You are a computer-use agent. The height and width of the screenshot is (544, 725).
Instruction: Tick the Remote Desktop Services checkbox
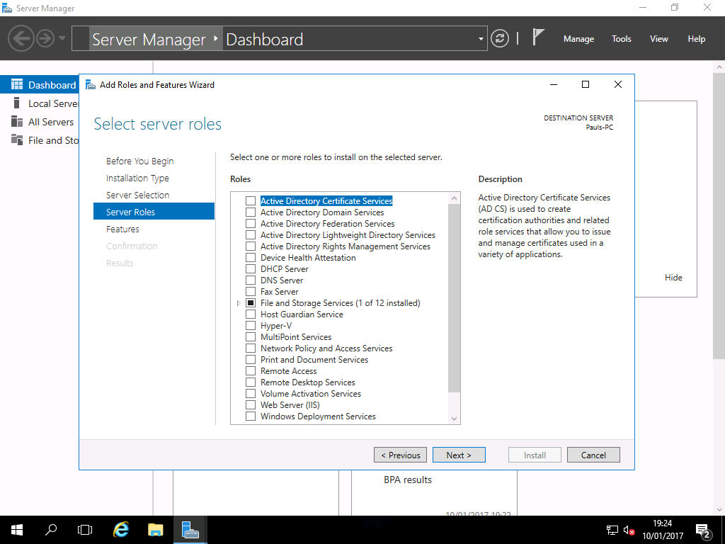point(251,382)
